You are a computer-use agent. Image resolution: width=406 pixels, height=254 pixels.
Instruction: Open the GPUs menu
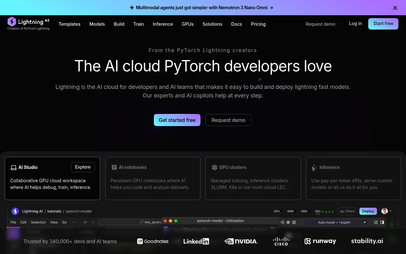(188, 24)
